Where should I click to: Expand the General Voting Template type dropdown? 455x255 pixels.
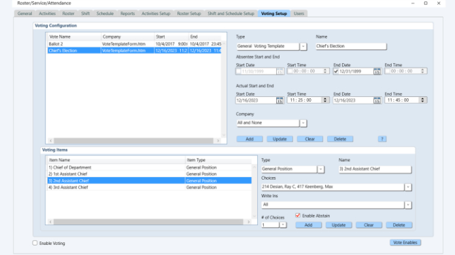click(x=303, y=46)
